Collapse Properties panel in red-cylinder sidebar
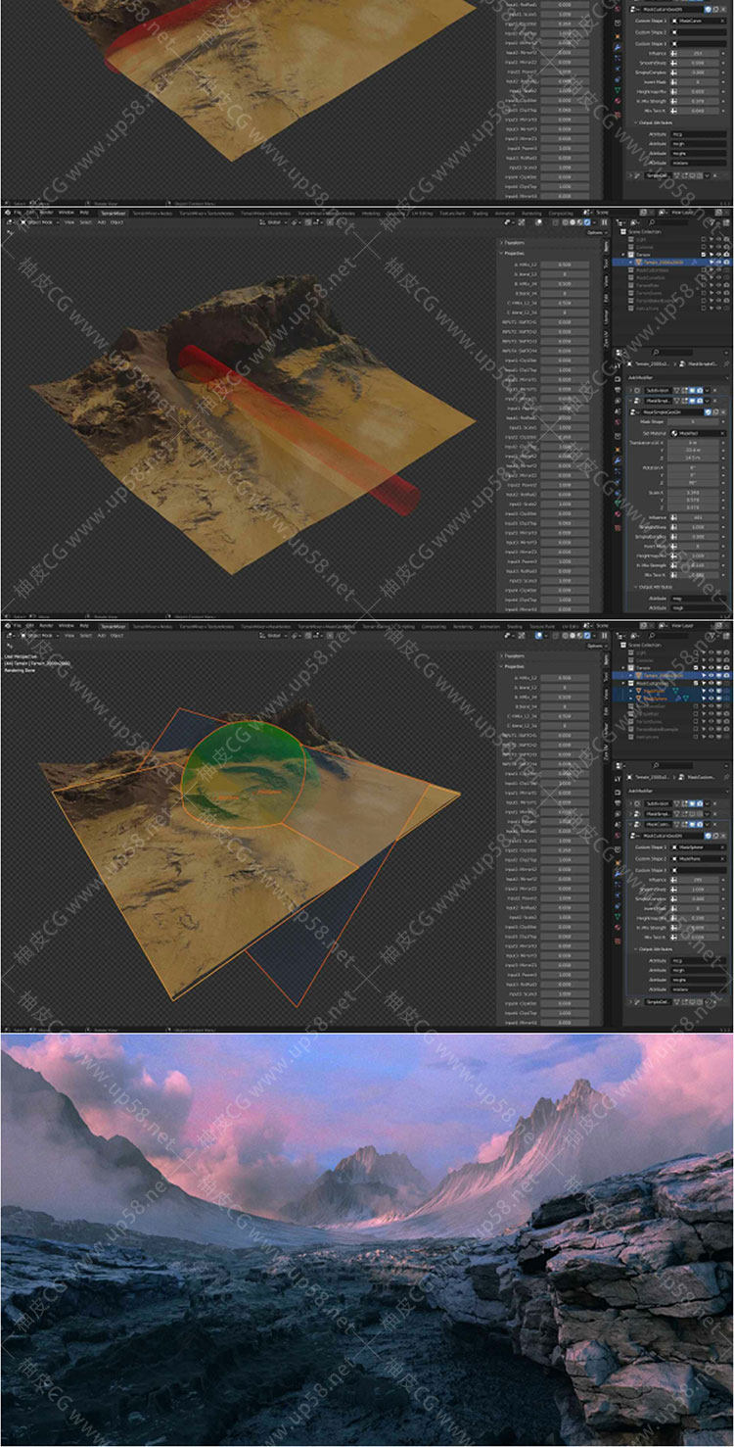 (x=514, y=253)
